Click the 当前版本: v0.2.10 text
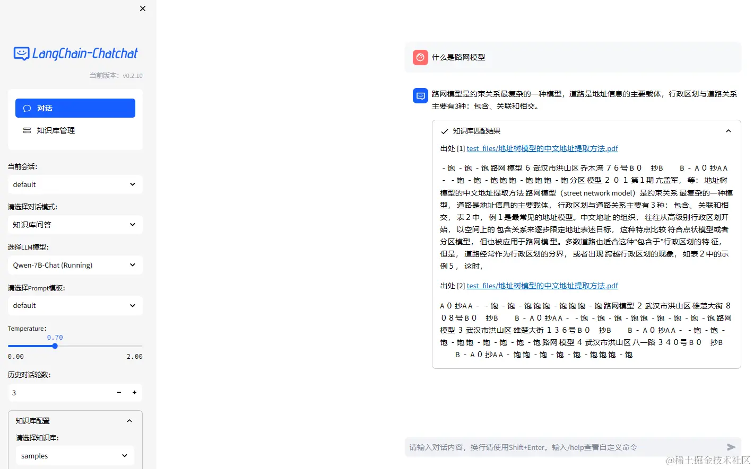This screenshot has height=469, width=754. click(x=116, y=76)
